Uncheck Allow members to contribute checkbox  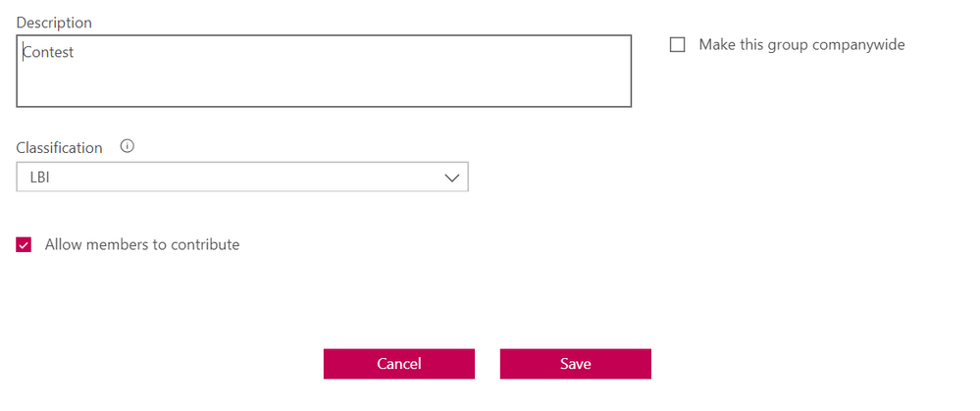tap(24, 245)
